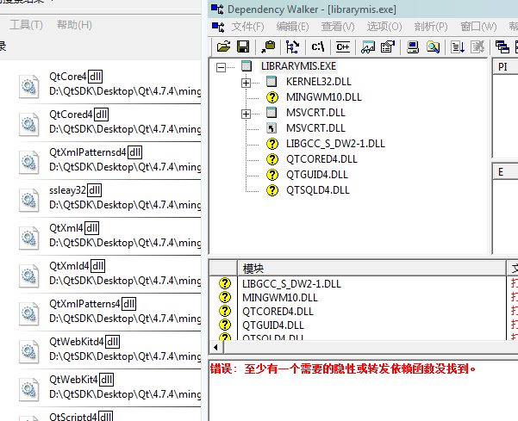Viewport: 518px width, 421px height.
Task: Select the QtXmld4.dll search result
Action: (x=109, y=275)
